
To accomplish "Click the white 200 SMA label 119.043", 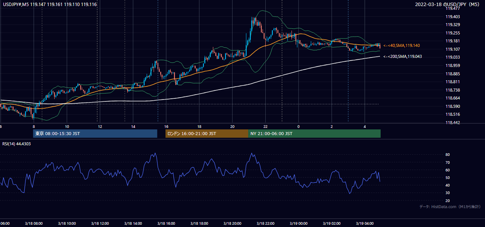I will [403, 56].
